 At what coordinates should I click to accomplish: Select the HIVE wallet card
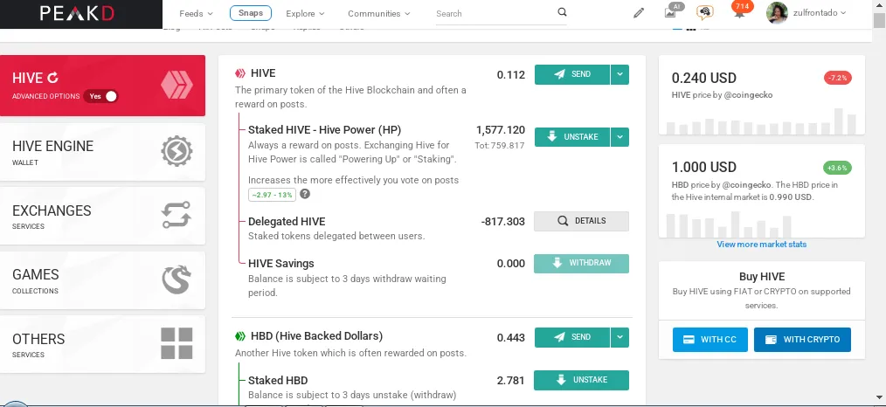point(102,86)
